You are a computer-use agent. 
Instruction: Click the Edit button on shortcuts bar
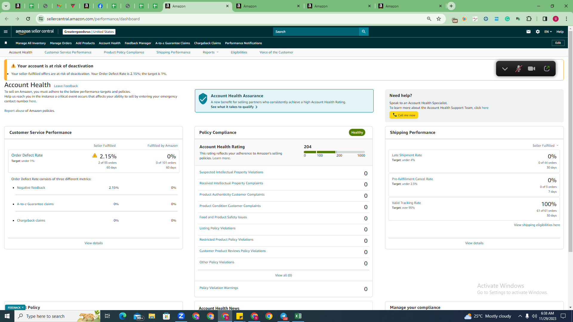coord(558,43)
